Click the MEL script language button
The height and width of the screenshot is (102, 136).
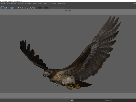[x=72, y=101]
